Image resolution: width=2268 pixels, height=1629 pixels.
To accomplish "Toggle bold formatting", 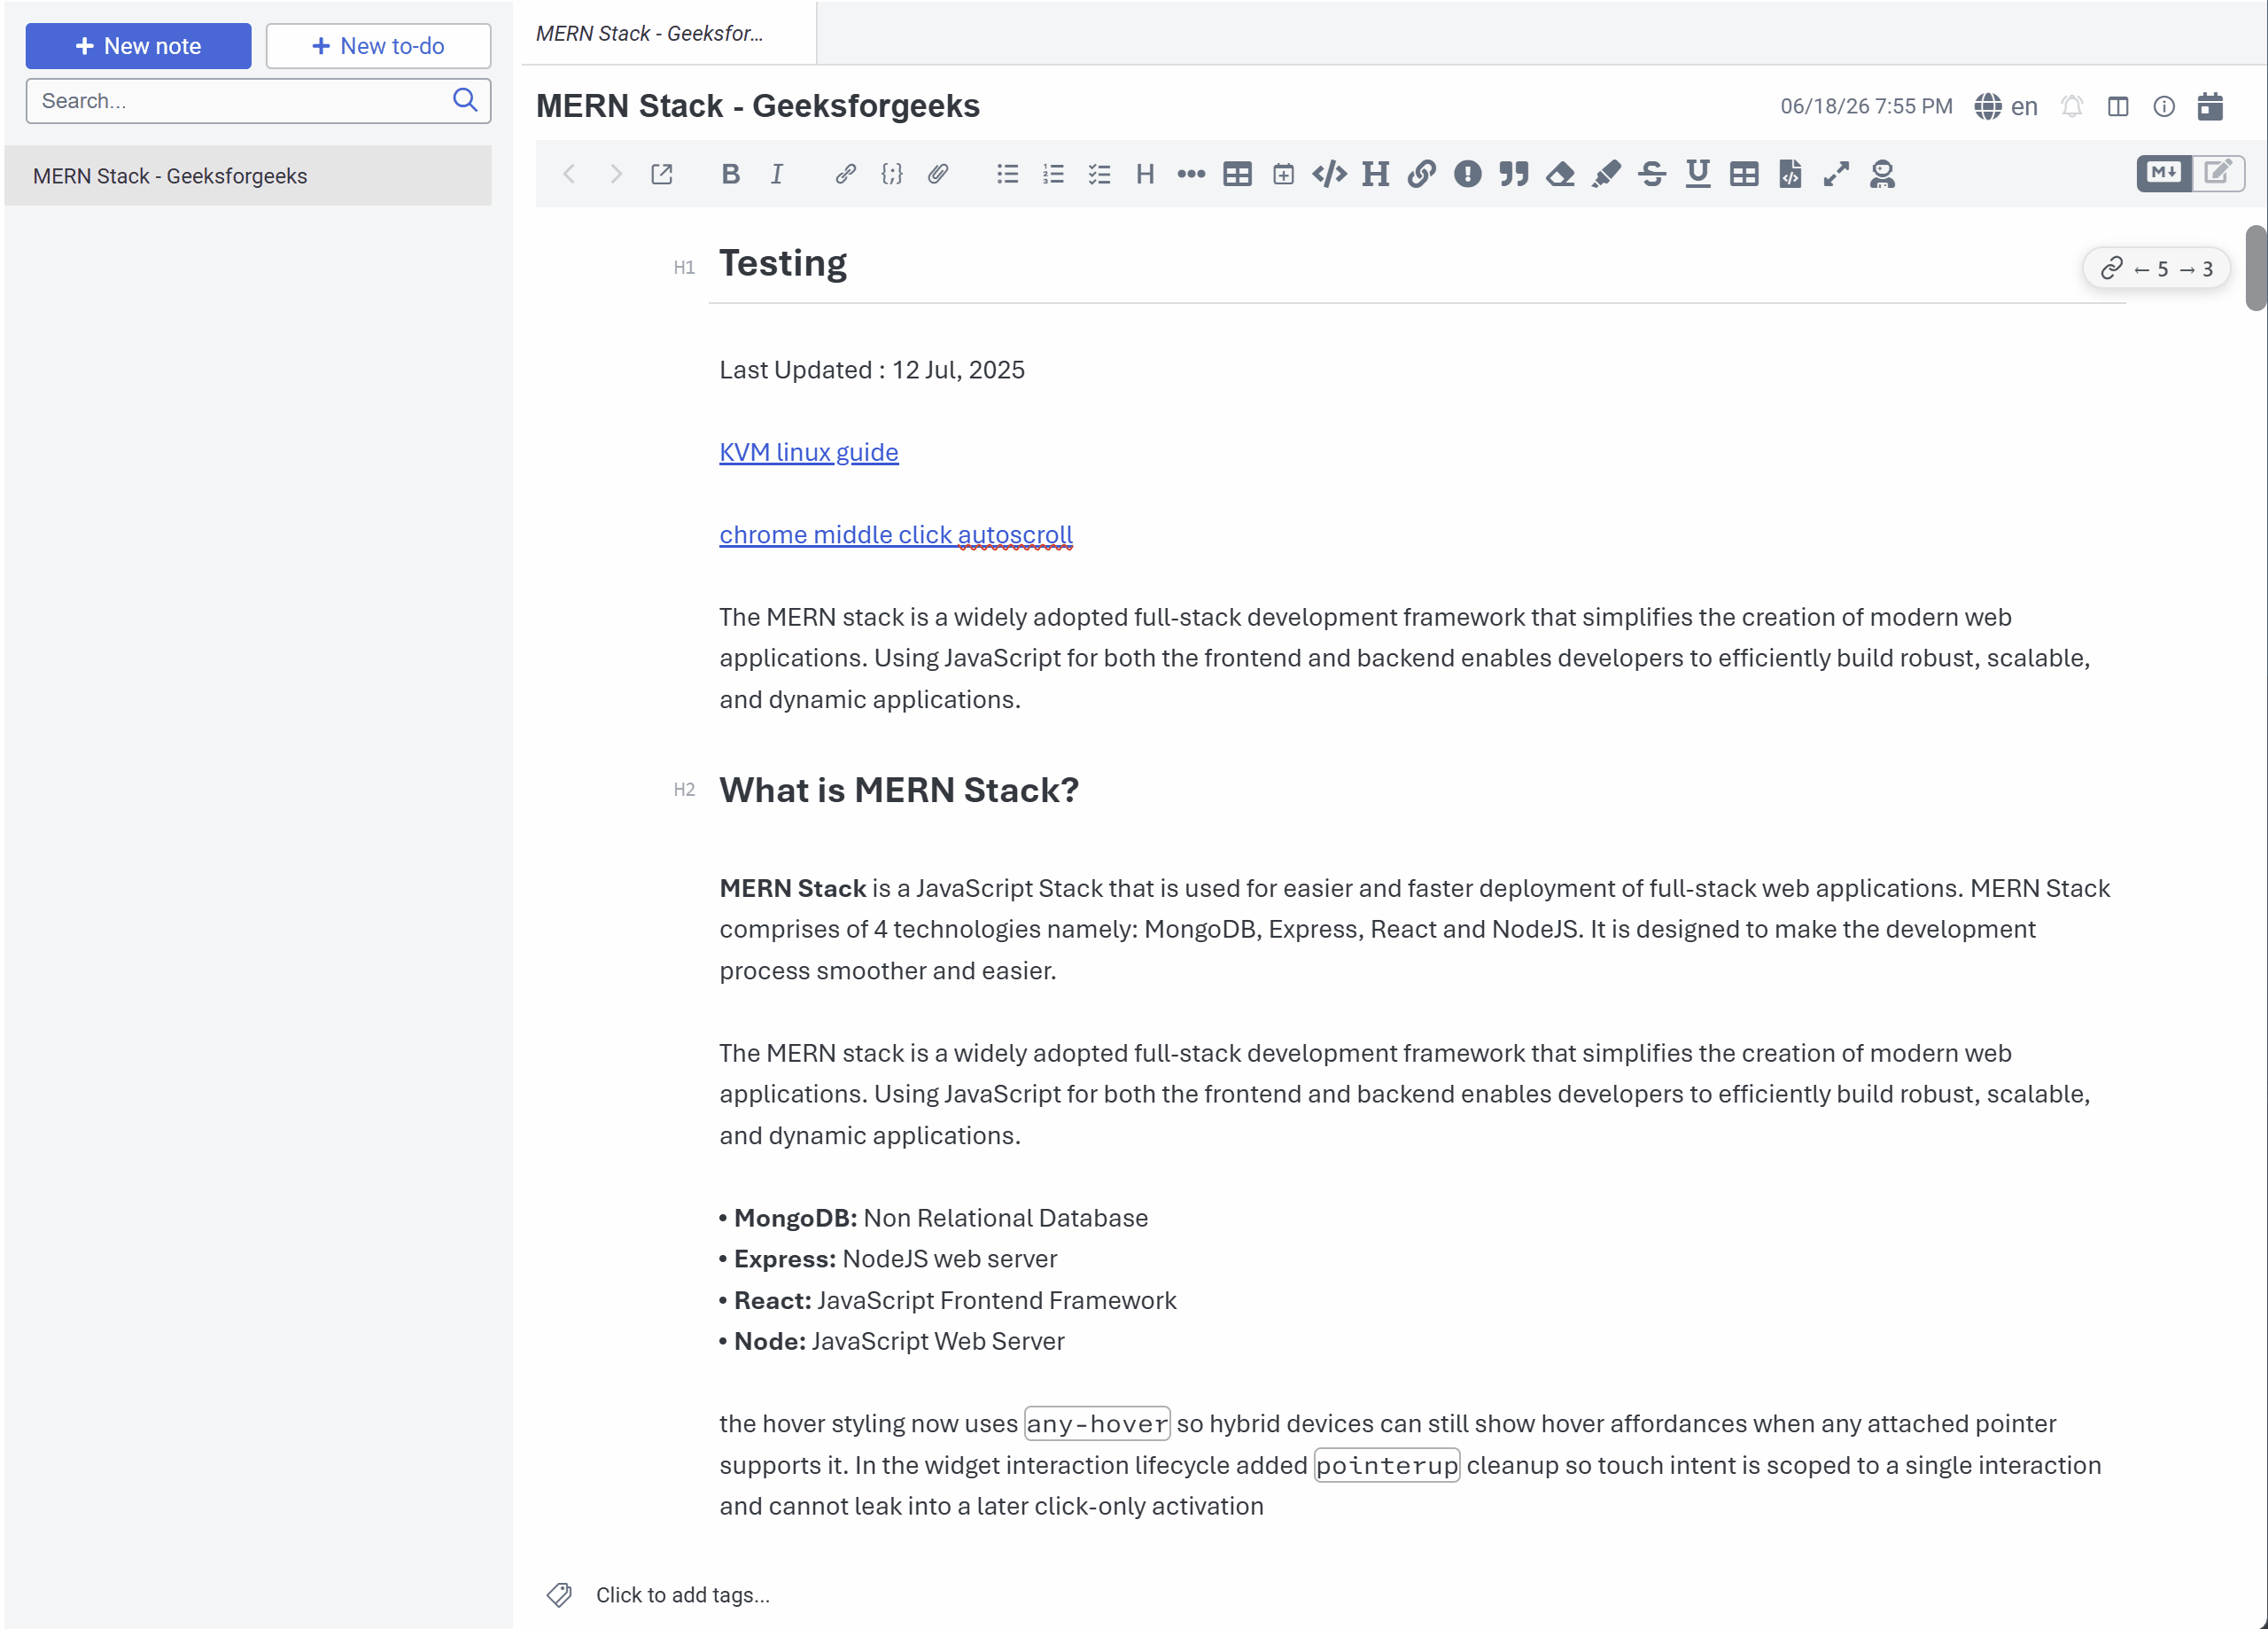I will (x=731, y=174).
